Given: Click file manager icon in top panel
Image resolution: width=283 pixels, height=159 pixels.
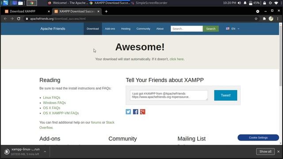Looking at the screenshot, I should 20,3.
